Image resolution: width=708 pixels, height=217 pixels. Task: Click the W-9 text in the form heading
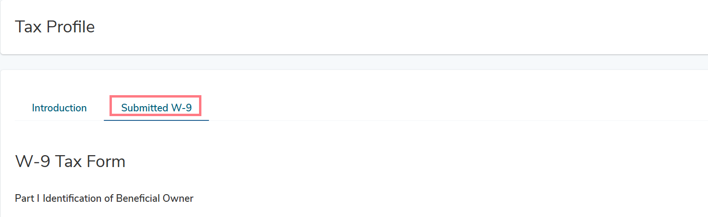click(33, 162)
